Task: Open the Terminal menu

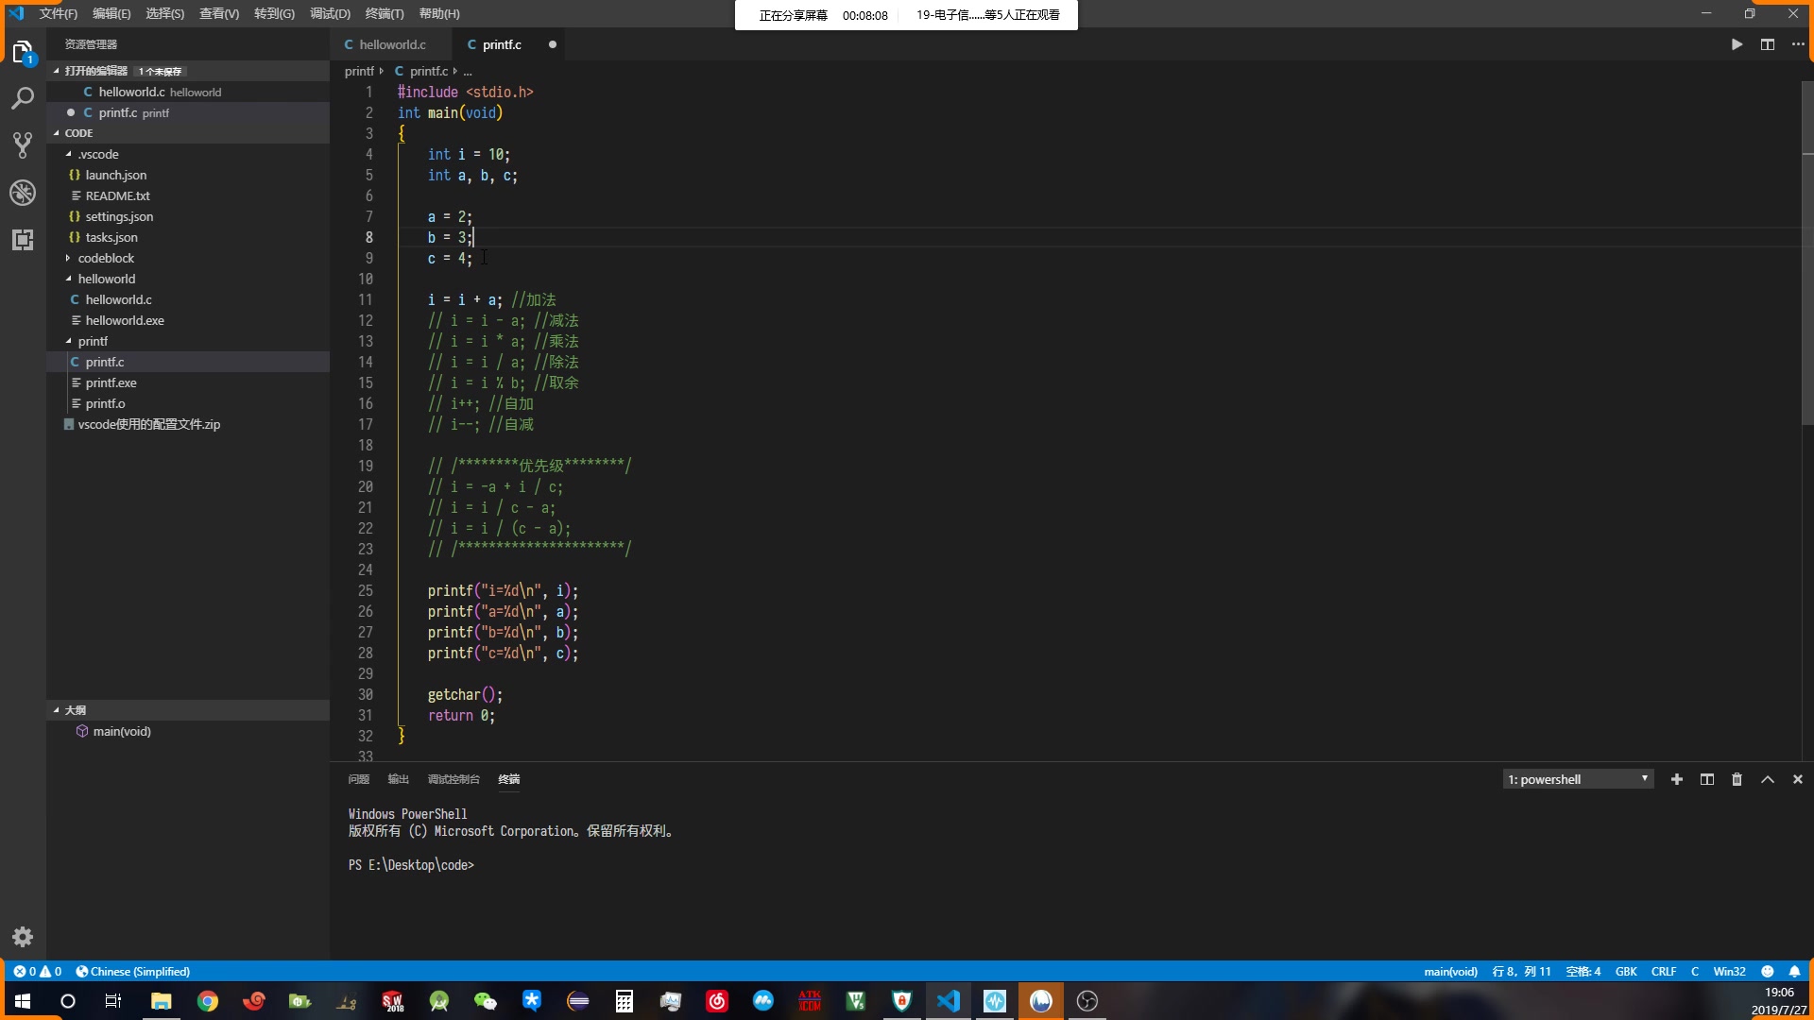Action: pos(385,13)
